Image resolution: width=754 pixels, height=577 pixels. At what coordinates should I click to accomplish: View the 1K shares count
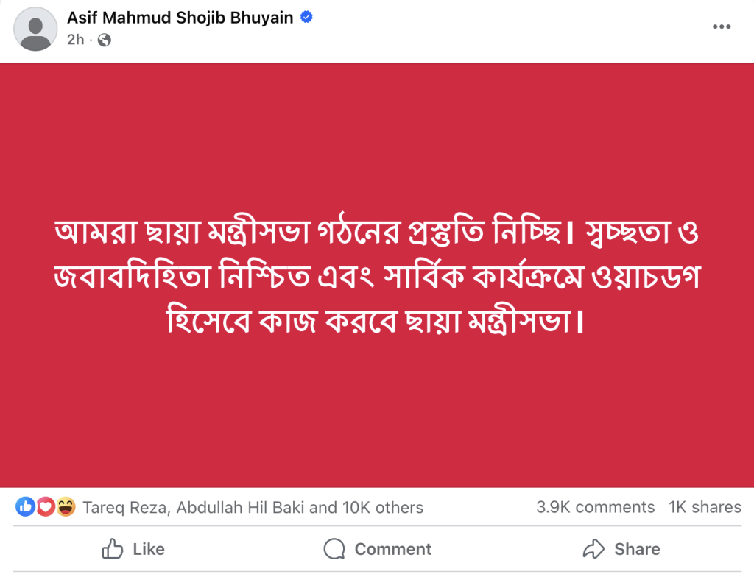coord(705,507)
